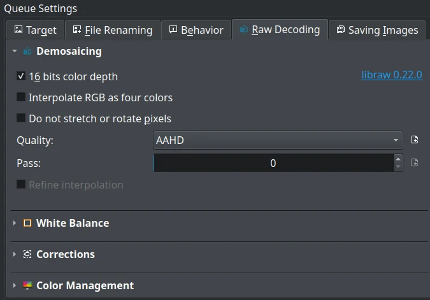
Task: Click the Demosaicing section icon
Action: point(27,51)
